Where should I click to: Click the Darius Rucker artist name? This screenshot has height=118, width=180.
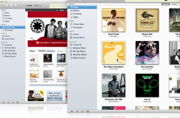click(114, 102)
